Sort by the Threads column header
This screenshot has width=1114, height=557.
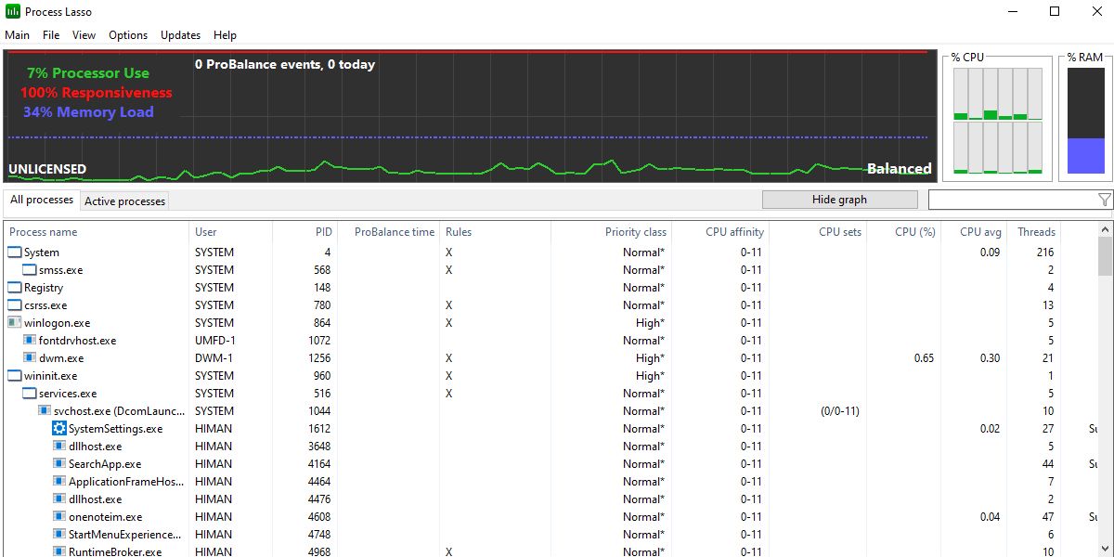1034,232
